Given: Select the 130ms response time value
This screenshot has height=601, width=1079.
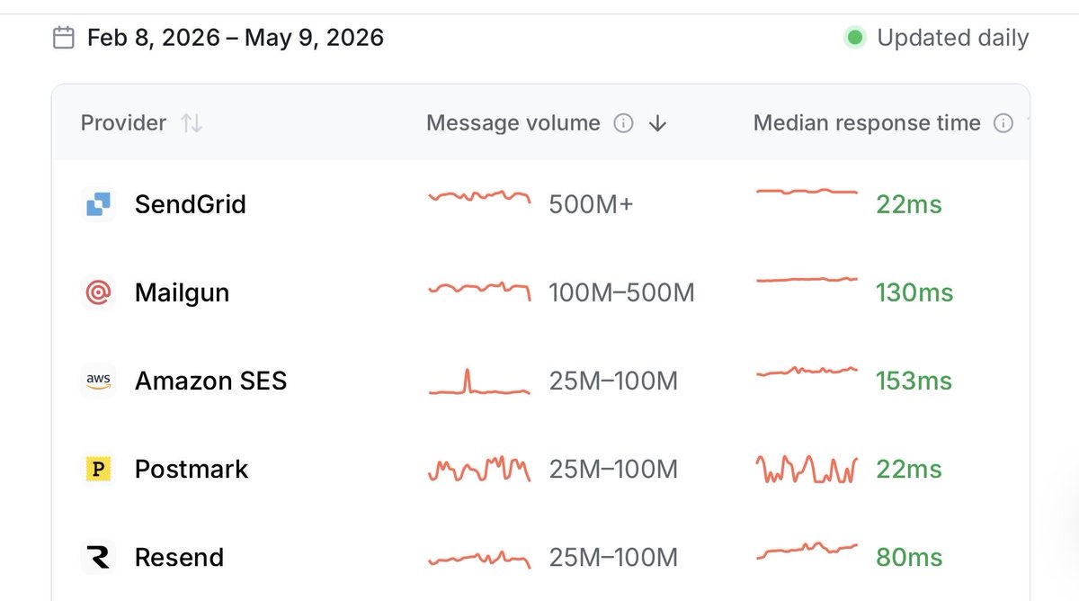Looking at the screenshot, I should tap(914, 292).
